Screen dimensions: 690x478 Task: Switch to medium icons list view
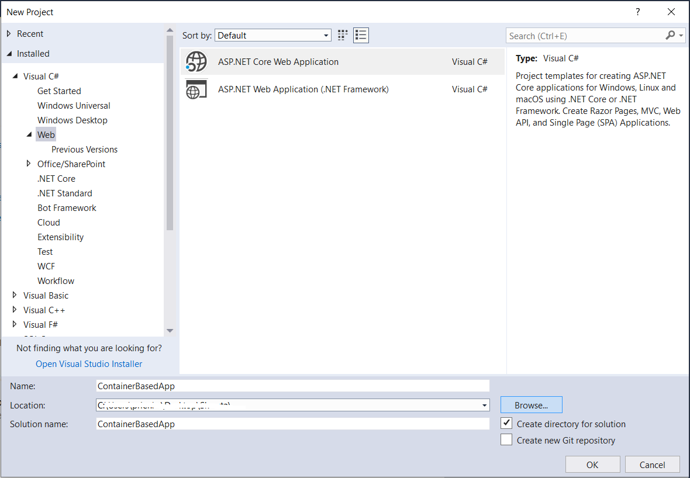pyautogui.click(x=361, y=35)
